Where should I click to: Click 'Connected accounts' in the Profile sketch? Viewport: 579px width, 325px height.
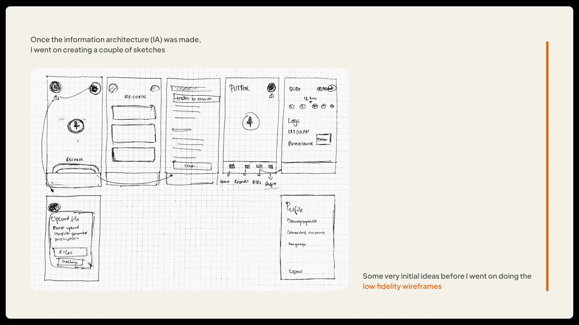tap(306, 233)
